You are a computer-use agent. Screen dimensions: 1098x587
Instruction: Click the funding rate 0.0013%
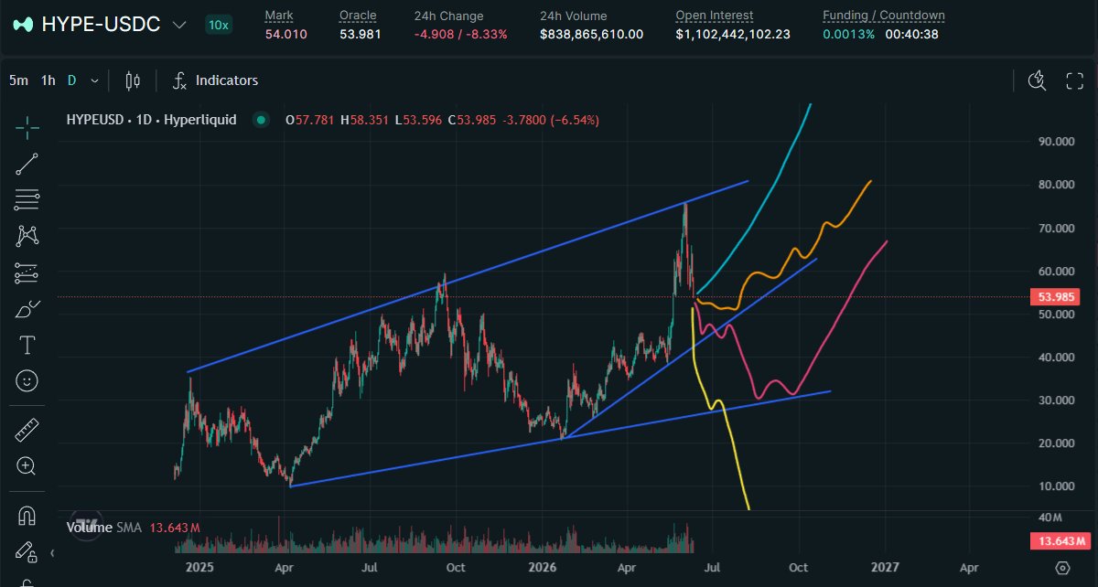pos(848,35)
